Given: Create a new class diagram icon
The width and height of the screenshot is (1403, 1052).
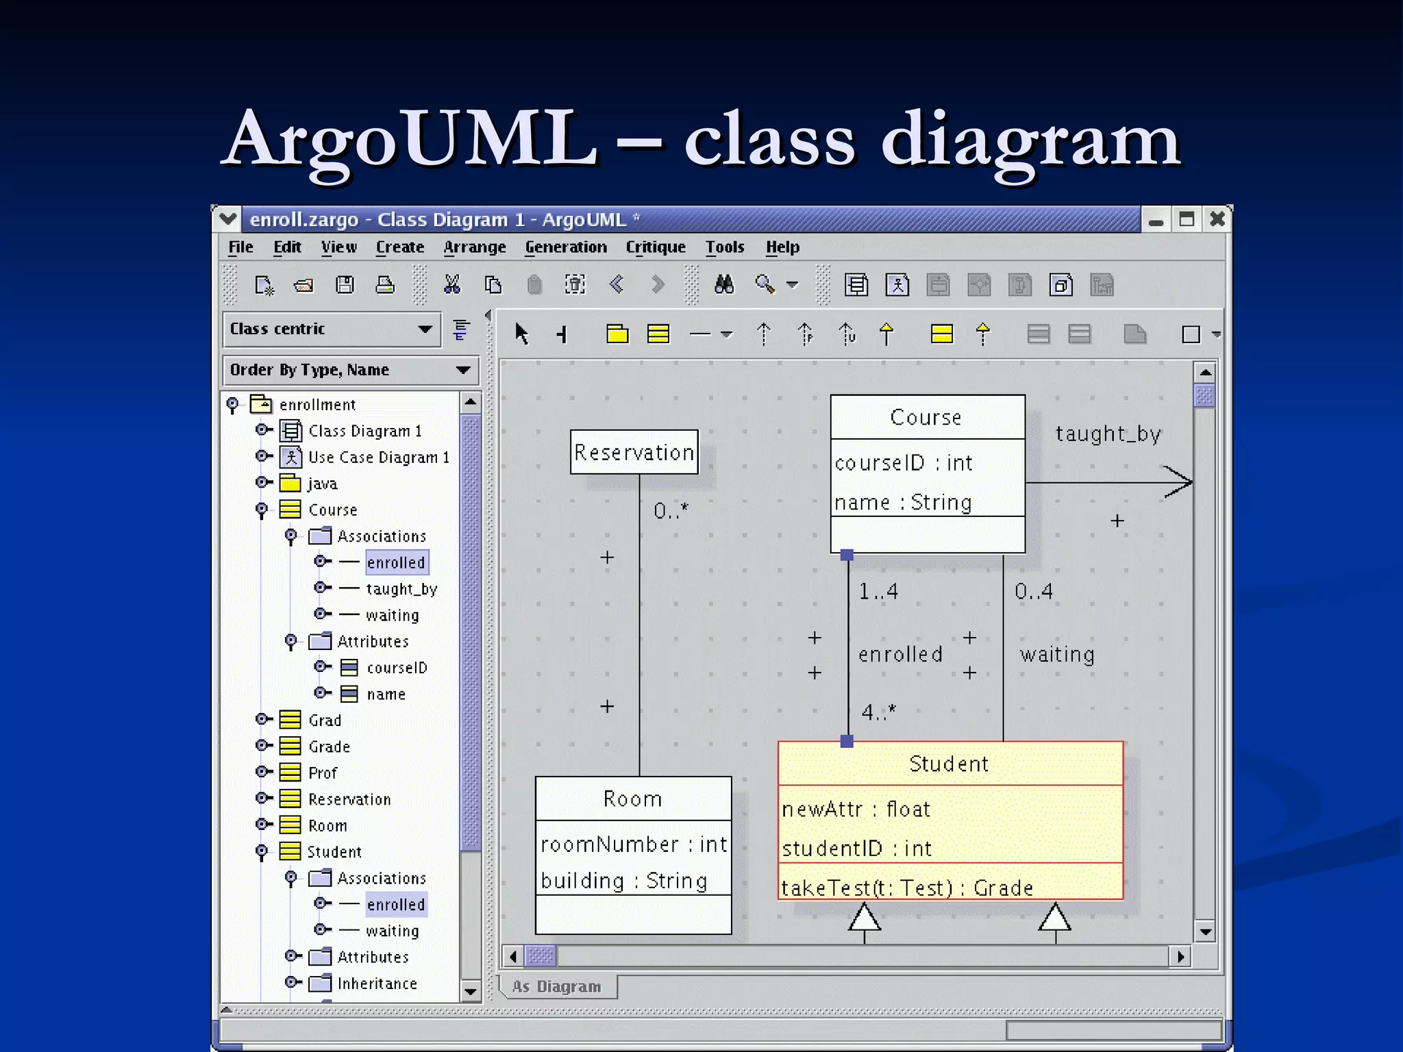Looking at the screenshot, I should click(x=856, y=284).
